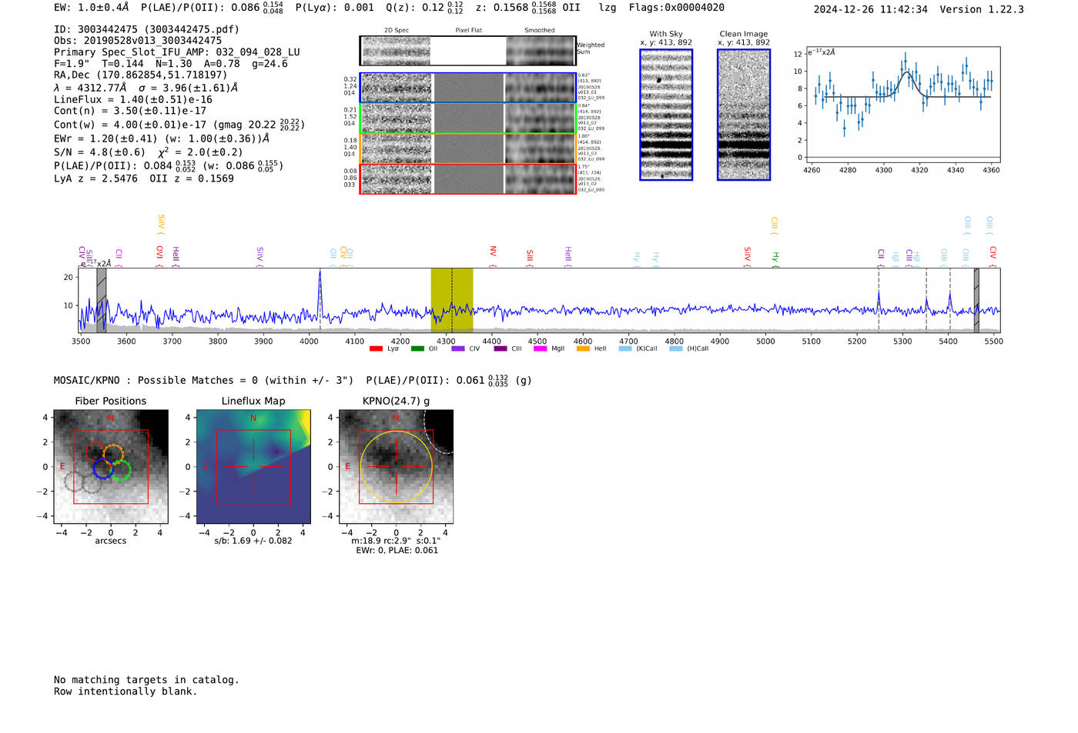Click the KPNO(24.7) g cutout image
The width and height of the screenshot is (1078, 733).
tap(396, 466)
